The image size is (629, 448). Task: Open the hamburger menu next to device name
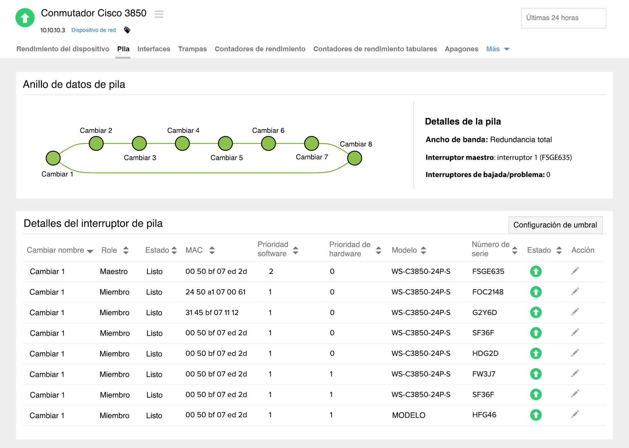(x=159, y=14)
